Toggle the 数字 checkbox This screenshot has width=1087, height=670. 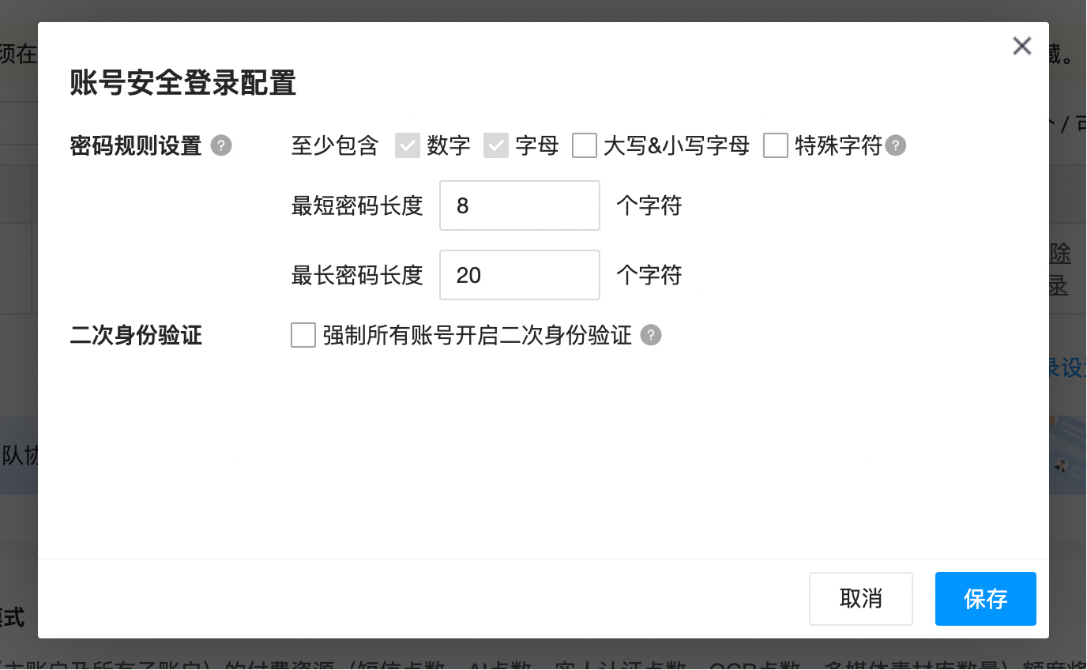pos(408,145)
